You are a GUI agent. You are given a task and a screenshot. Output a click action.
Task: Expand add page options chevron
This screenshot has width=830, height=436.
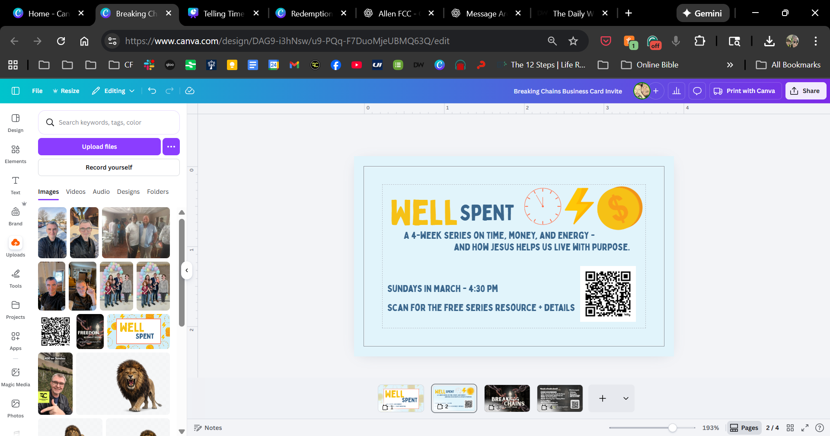pos(626,398)
